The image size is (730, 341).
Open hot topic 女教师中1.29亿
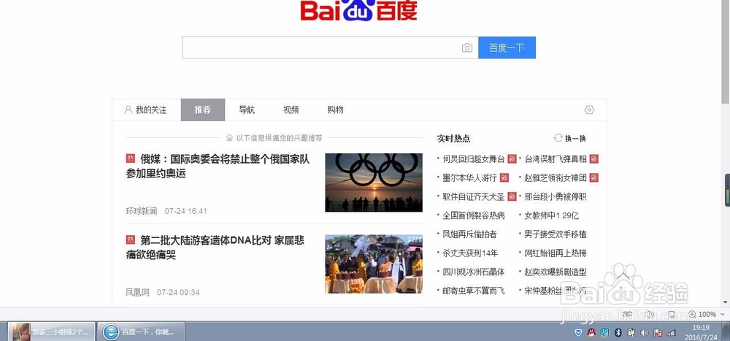tap(552, 215)
